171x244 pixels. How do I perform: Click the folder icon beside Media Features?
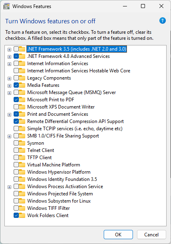click(22, 85)
